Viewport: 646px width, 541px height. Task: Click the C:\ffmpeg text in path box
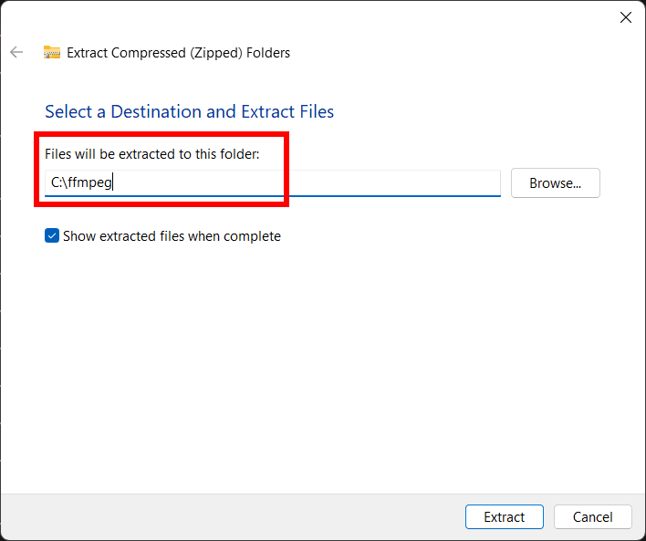(81, 182)
